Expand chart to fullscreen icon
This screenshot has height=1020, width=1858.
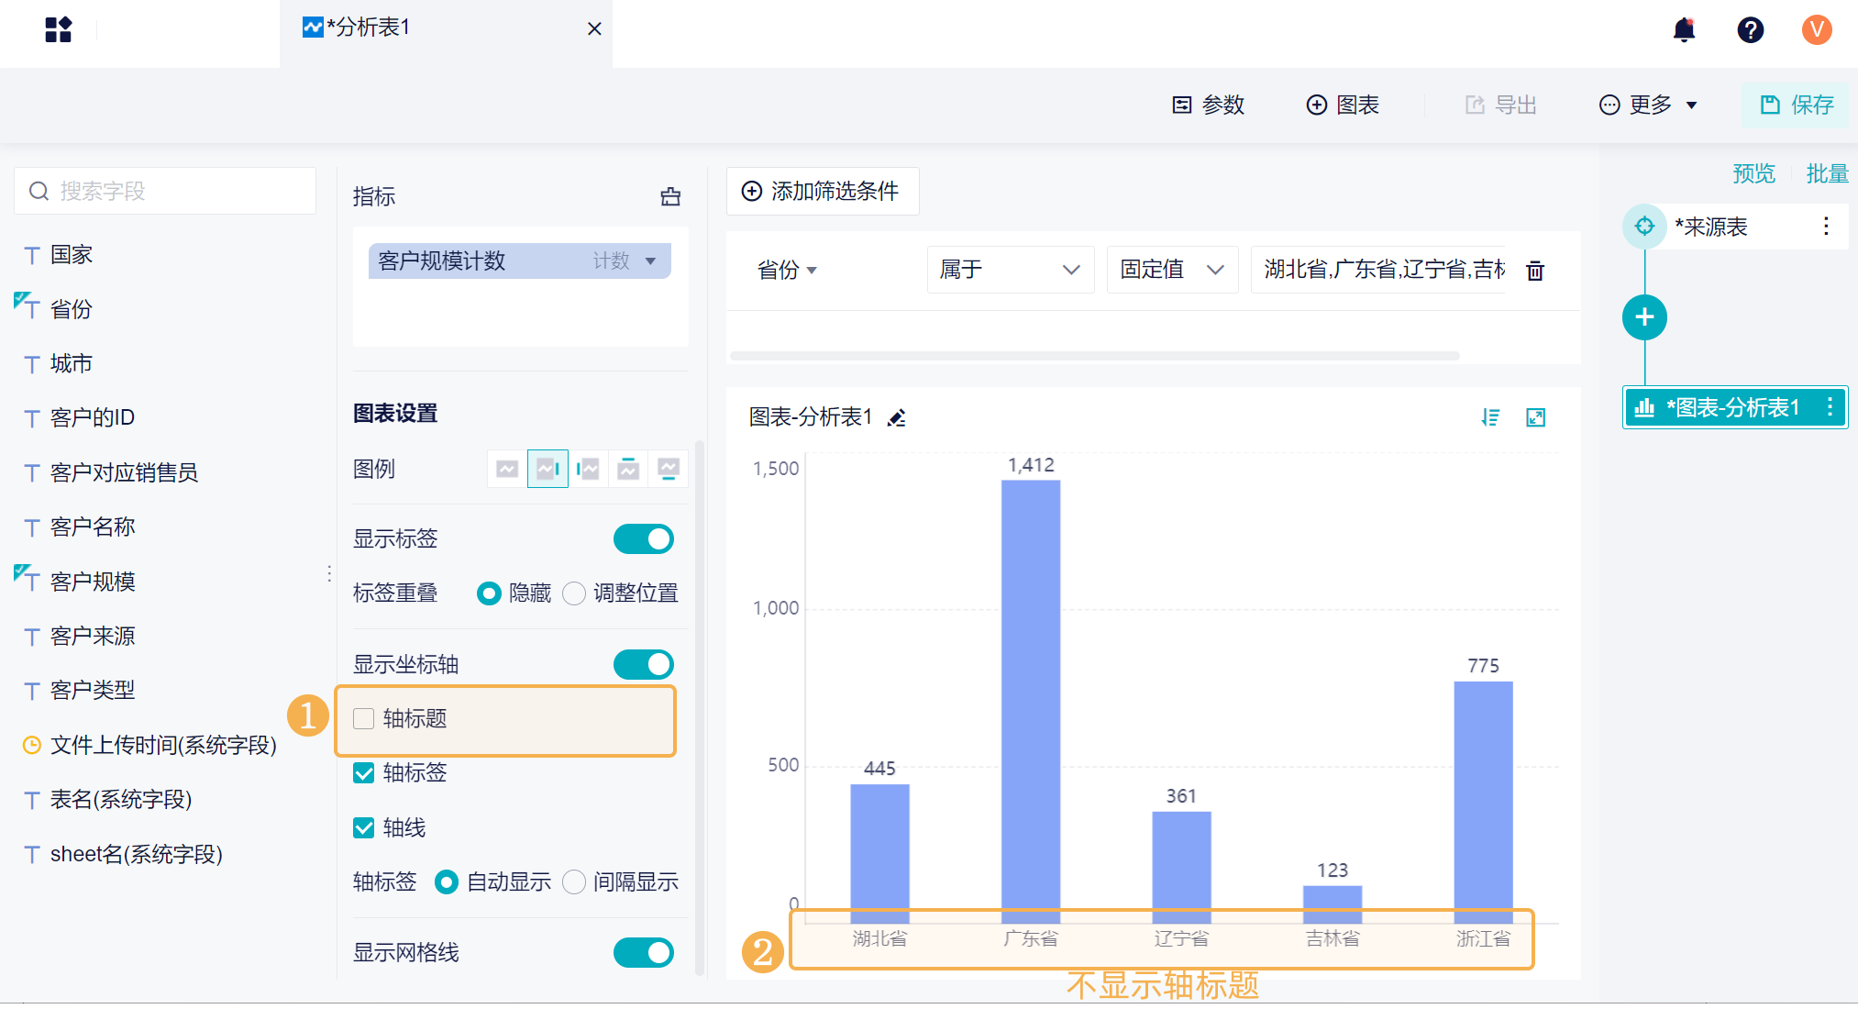(x=1535, y=417)
